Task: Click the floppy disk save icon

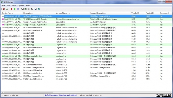Action: tap(22, 9)
